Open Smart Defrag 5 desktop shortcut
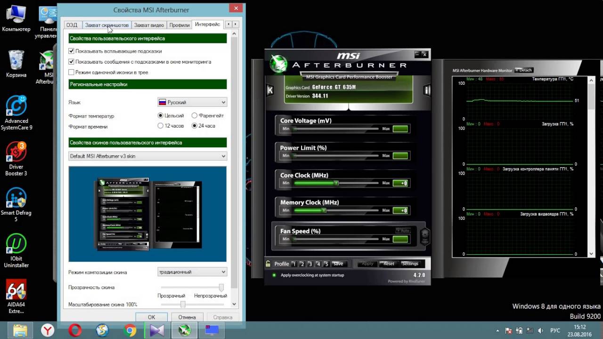This screenshot has height=339, width=603. click(16, 205)
